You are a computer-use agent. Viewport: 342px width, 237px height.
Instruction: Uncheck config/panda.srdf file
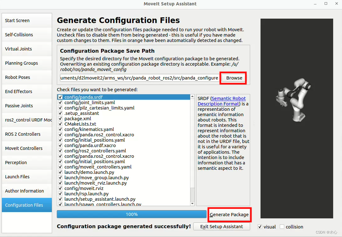(x=60, y=97)
